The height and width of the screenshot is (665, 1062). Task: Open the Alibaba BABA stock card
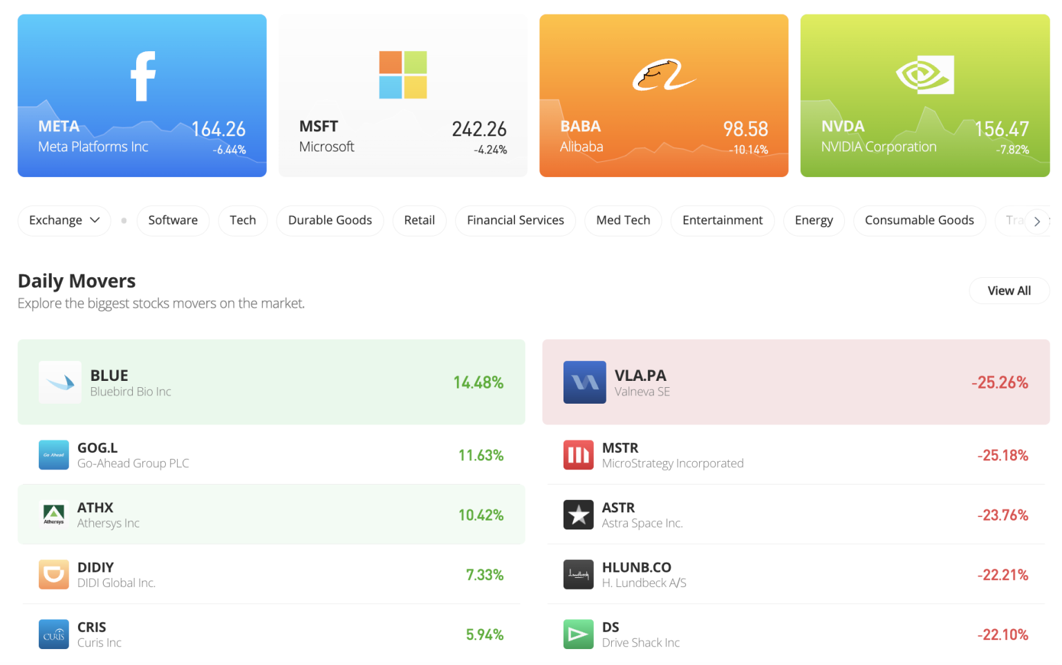664,95
